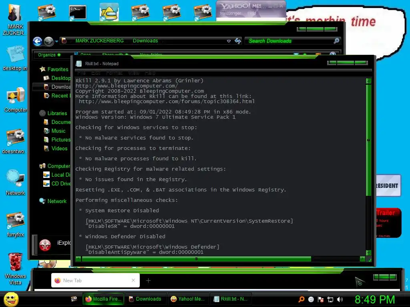Open the Organize dropdown menu
410x307 pixels.
pyautogui.click(x=49, y=55)
